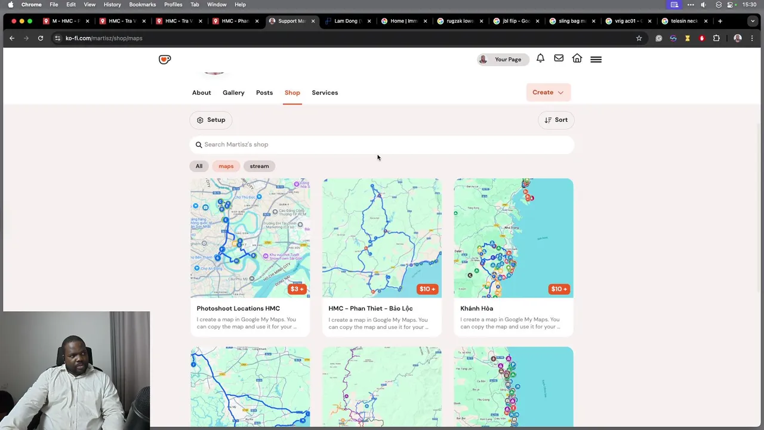Viewport: 764px width, 430px height.
Task: Open the Chrome profile avatar
Action: pyautogui.click(x=738, y=38)
